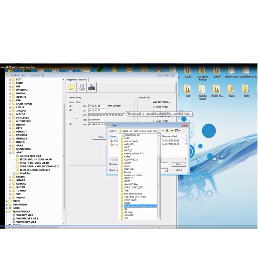The height and width of the screenshot is (258, 258).
Task: Open the View menu icon in Open dialog
Action: tap(178, 131)
